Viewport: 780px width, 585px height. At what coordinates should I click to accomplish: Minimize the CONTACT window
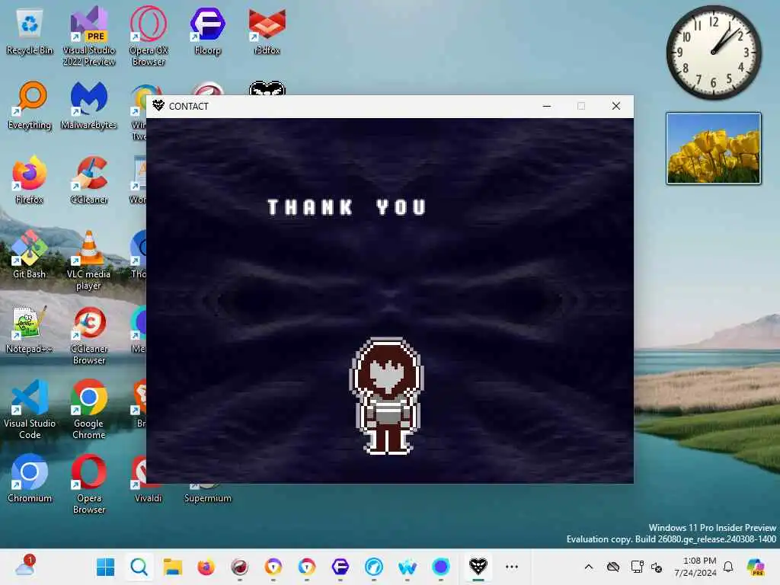[547, 106]
